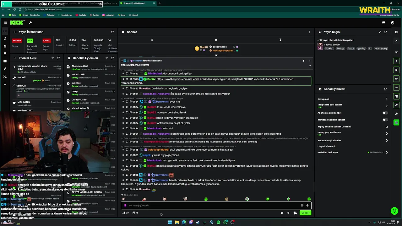Open Sohbet panel three-dot menu
The height and width of the screenshot is (226, 402).
(x=309, y=32)
